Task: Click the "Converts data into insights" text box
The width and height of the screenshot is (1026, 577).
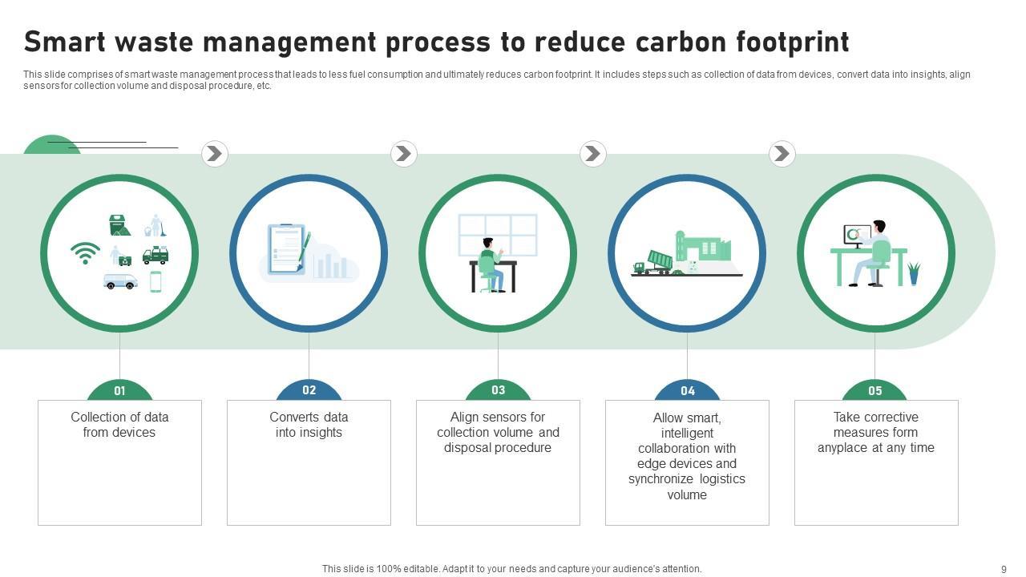Action: coord(309,462)
